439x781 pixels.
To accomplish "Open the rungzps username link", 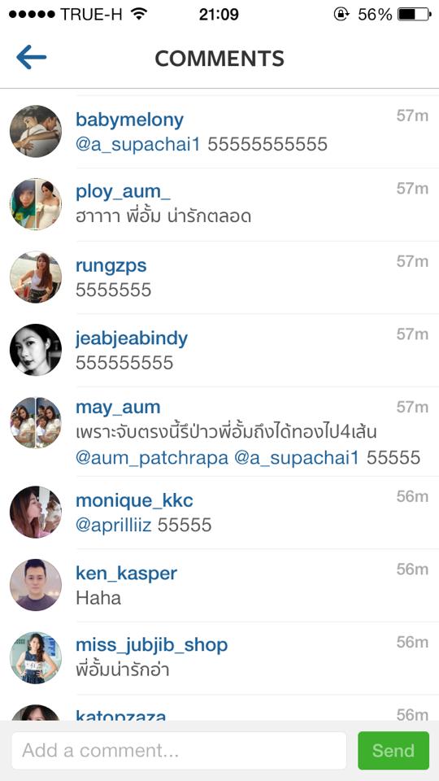I will tap(111, 265).
